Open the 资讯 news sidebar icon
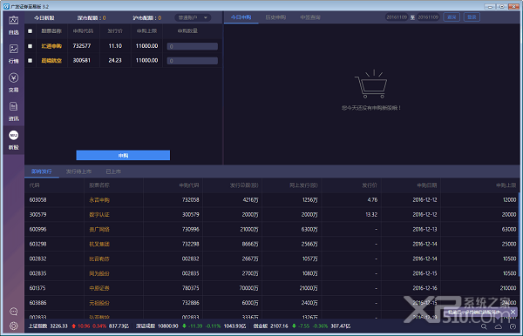Viewport: 523px width, 336px height. point(14,111)
